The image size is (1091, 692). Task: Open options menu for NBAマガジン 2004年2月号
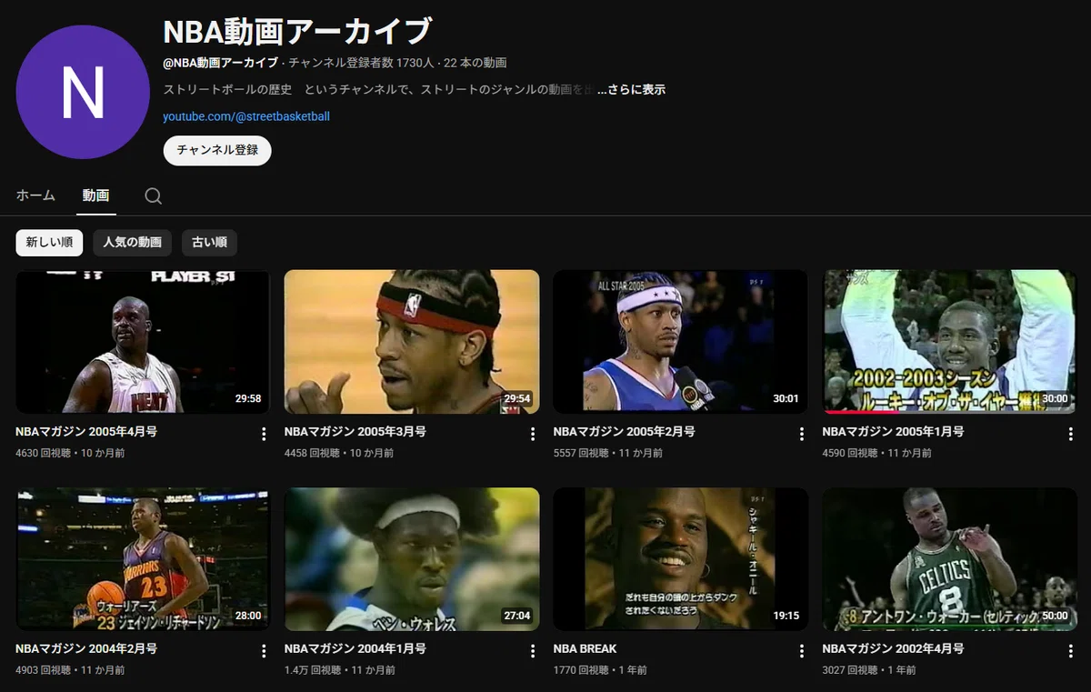[x=265, y=651]
